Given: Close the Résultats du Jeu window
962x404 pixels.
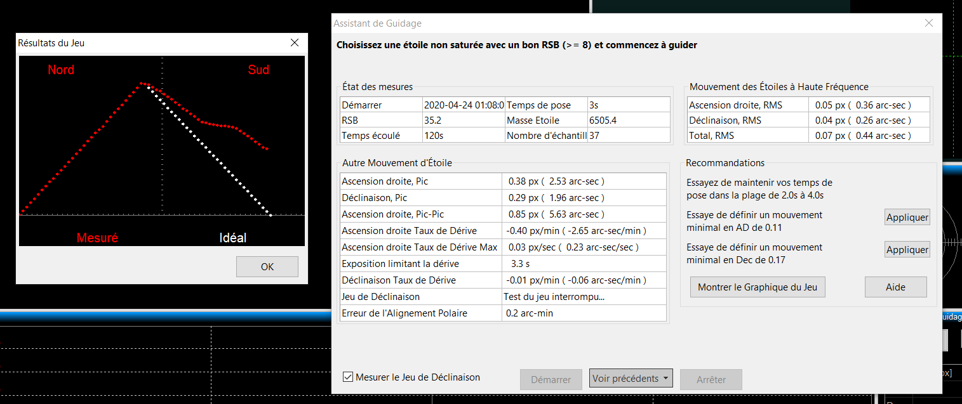Looking at the screenshot, I should tap(295, 43).
